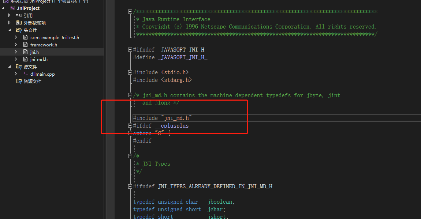
Task: Select jni_md.h in Solution Explorer
Action: point(38,59)
